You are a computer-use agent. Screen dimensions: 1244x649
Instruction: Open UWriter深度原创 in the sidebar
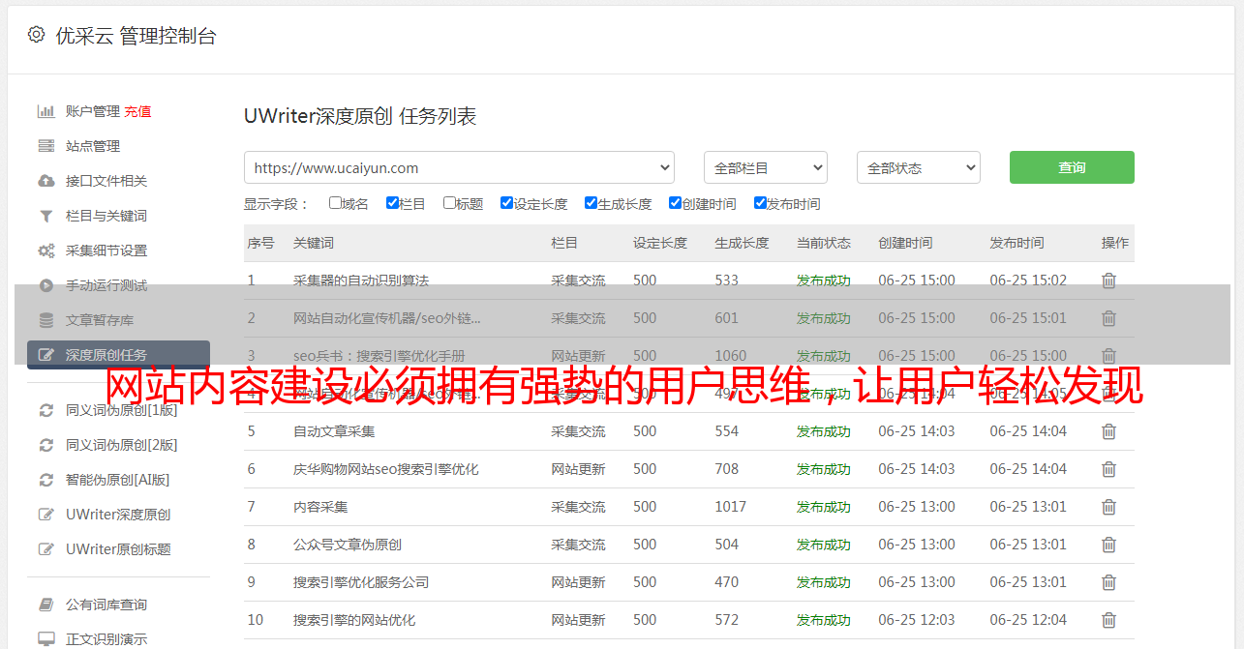[x=118, y=515]
